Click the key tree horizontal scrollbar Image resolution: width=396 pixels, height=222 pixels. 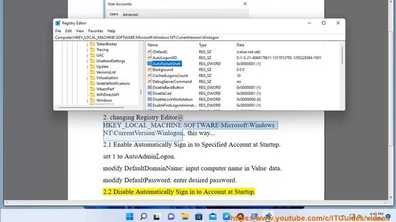click(x=92, y=107)
